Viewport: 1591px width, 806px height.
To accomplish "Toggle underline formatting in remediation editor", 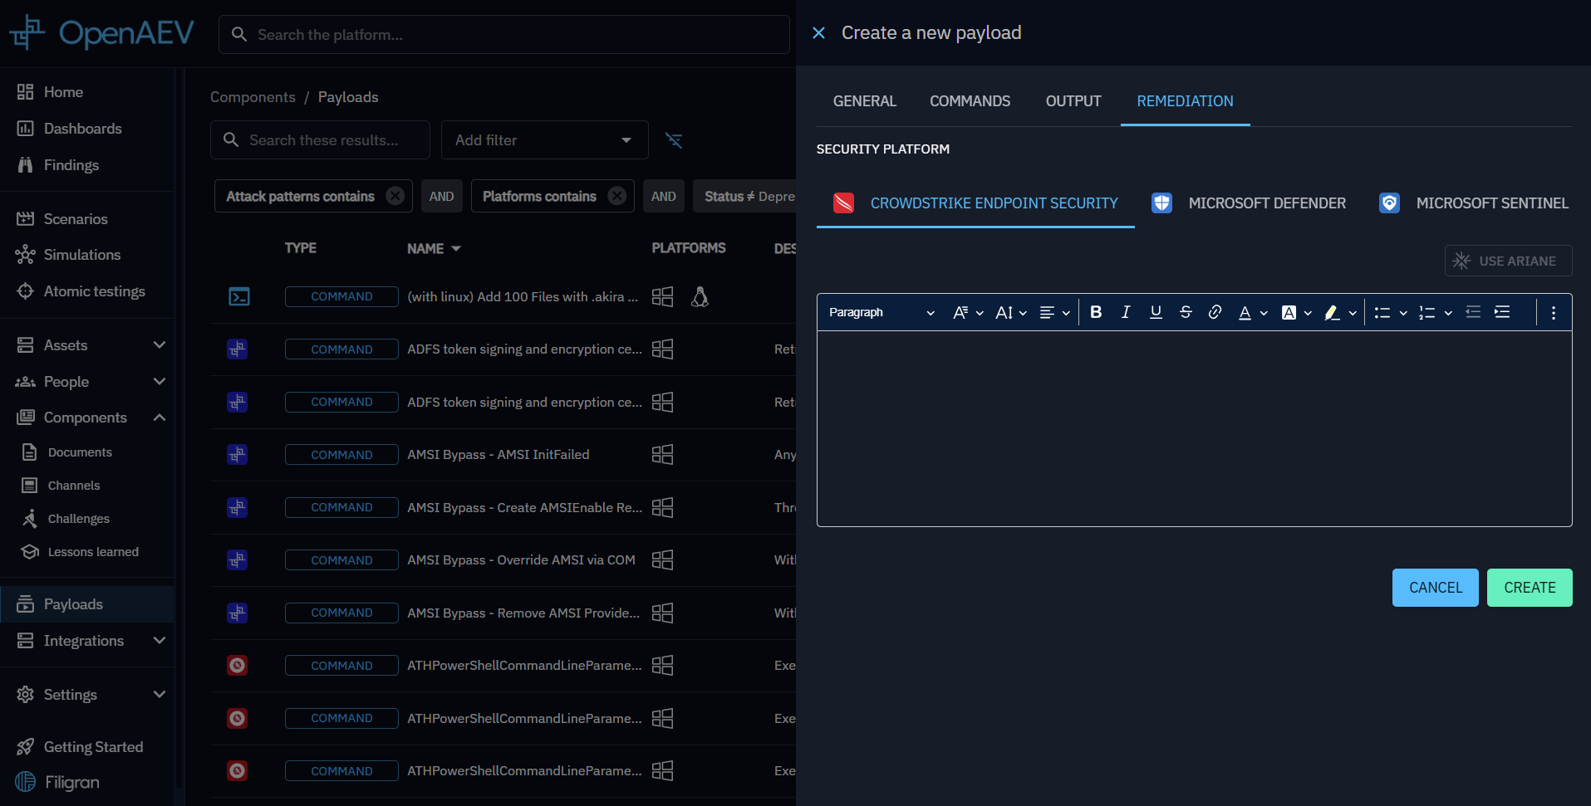I will pyautogui.click(x=1156, y=312).
